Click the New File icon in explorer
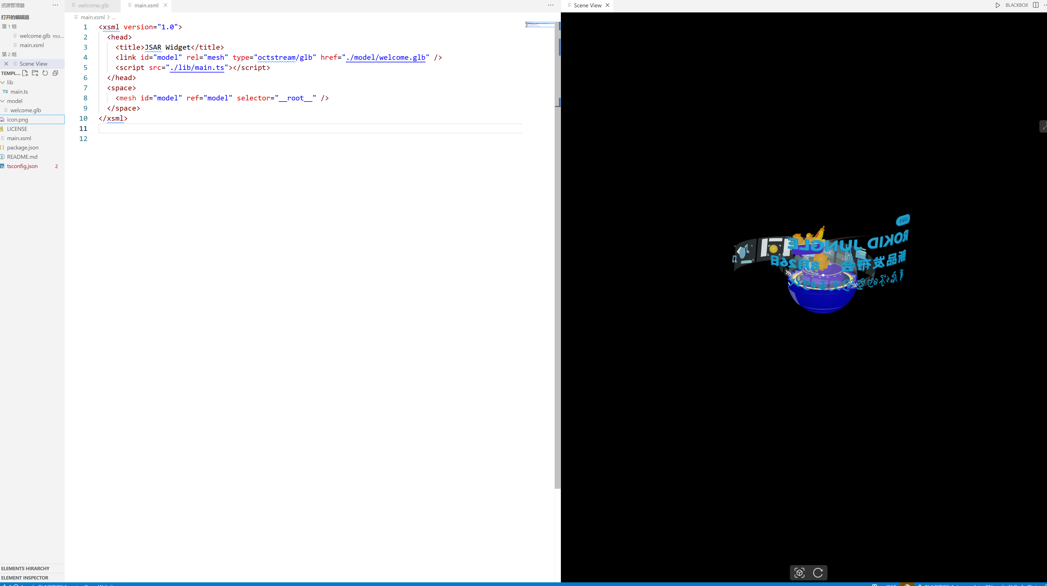The image size is (1047, 586). click(x=25, y=73)
